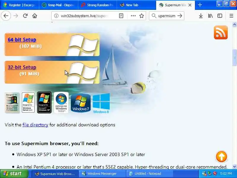Open the file directory link
The image size is (237, 178).
click(x=35, y=125)
